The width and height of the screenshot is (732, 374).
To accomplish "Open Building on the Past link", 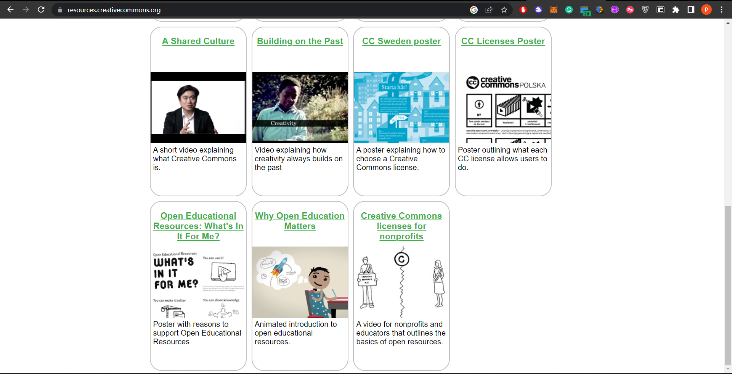I will pos(300,41).
